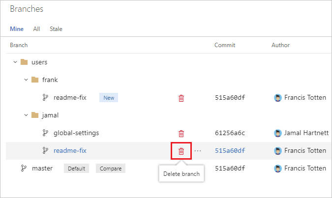
Task: Click the Branch column header
Action: click(19, 45)
